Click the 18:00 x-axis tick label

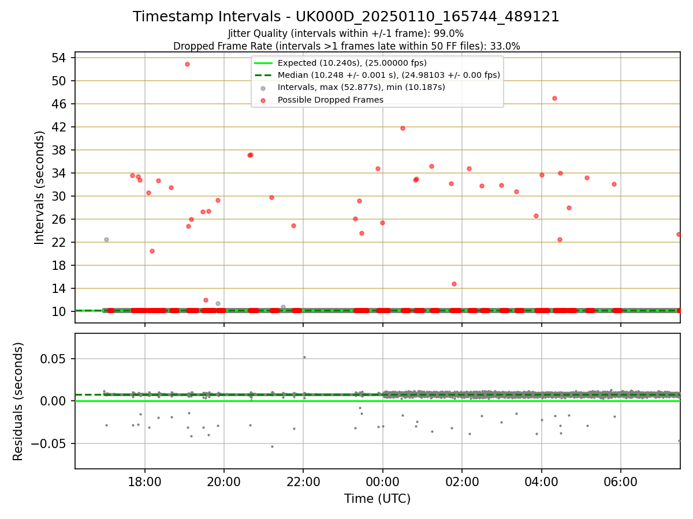pos(144,482)
